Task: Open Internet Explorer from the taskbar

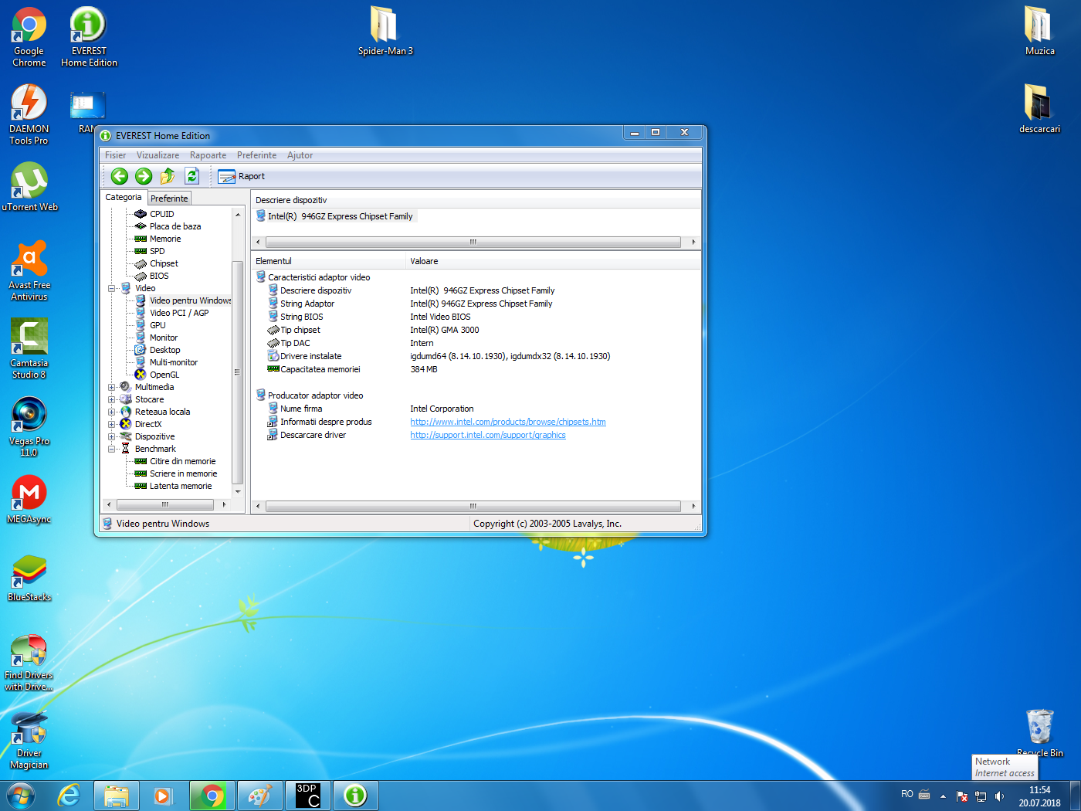Action: click(69, 796)
